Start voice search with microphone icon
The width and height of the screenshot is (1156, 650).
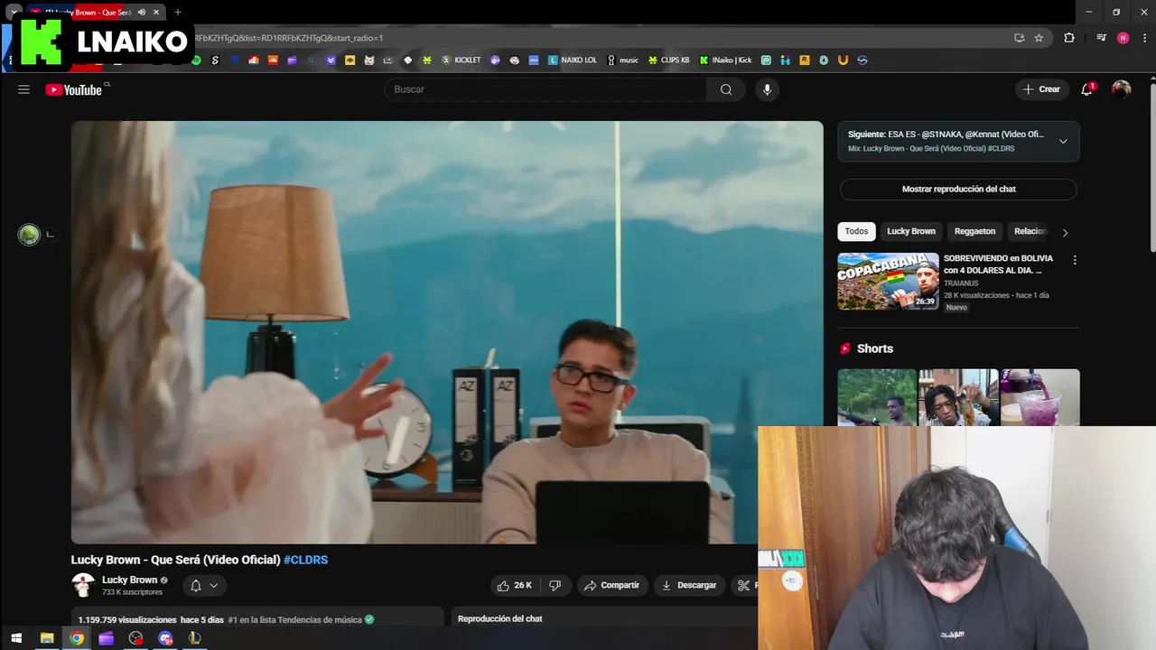coord(767,89)
